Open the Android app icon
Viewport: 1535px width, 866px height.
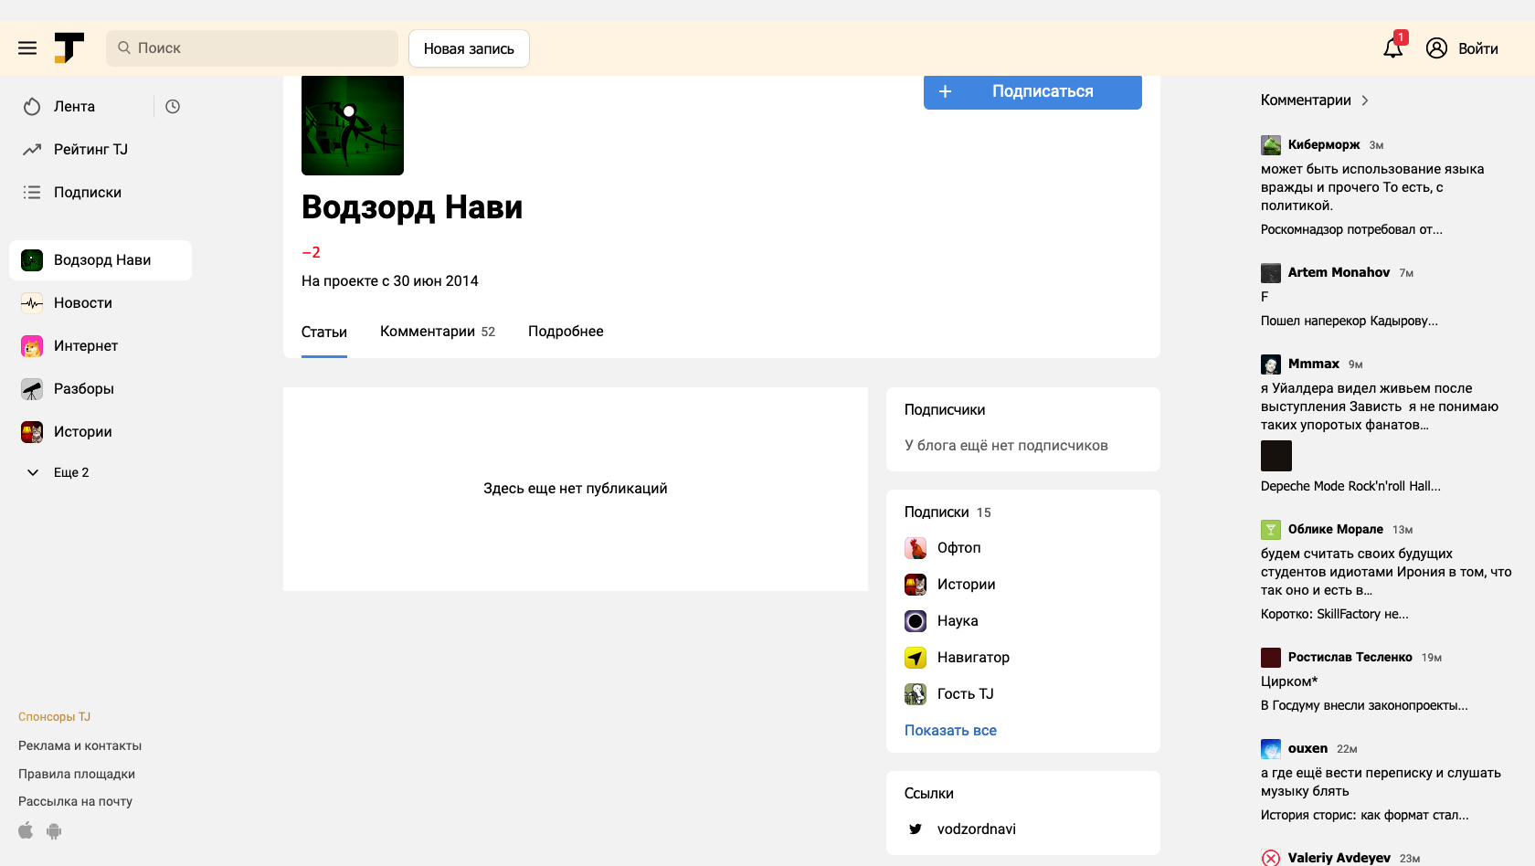coord(54,830)
